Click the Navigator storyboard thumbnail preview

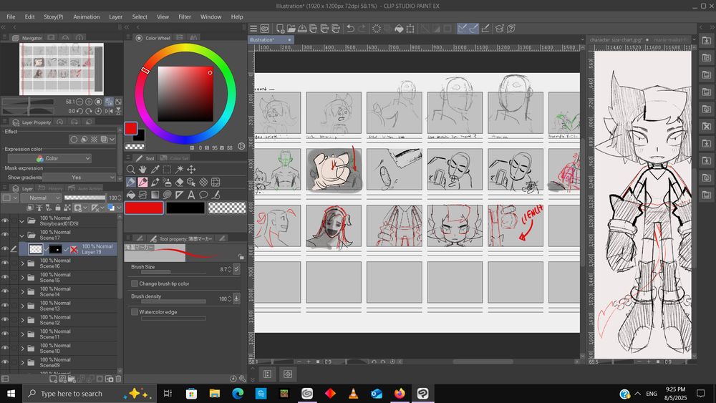coord(61,69)
